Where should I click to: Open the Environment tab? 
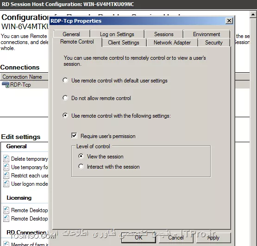point(207,34)
